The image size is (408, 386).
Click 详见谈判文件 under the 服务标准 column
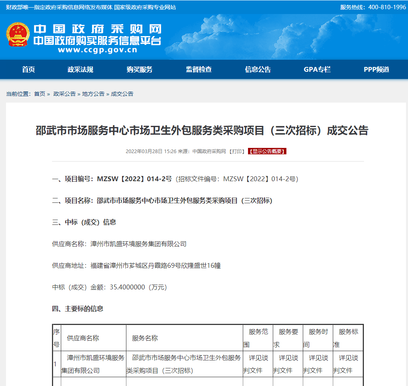[348, 364]
